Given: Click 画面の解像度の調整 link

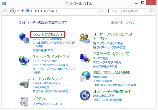Looking at the screenshot, I should point(105,66).
